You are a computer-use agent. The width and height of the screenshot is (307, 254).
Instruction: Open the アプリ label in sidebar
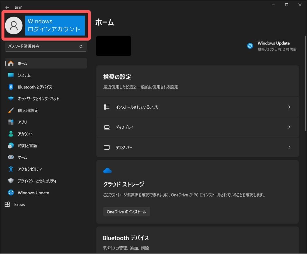pyautogui.click(x=22, y=122)
